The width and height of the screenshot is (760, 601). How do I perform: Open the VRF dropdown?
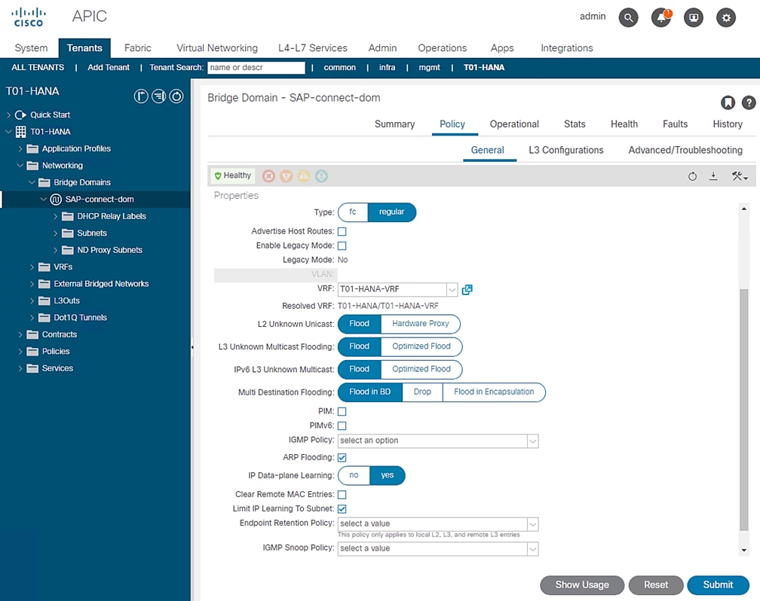coord(452,290)
